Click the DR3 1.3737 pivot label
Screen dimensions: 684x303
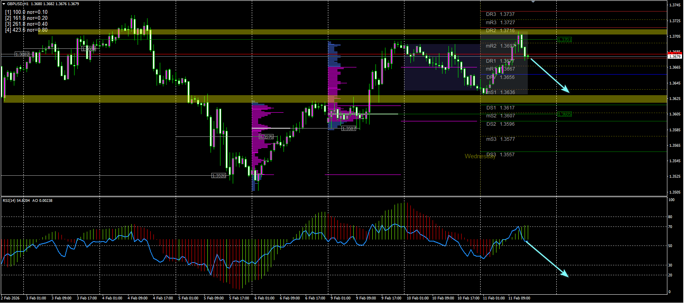click(x=500, y=14)
